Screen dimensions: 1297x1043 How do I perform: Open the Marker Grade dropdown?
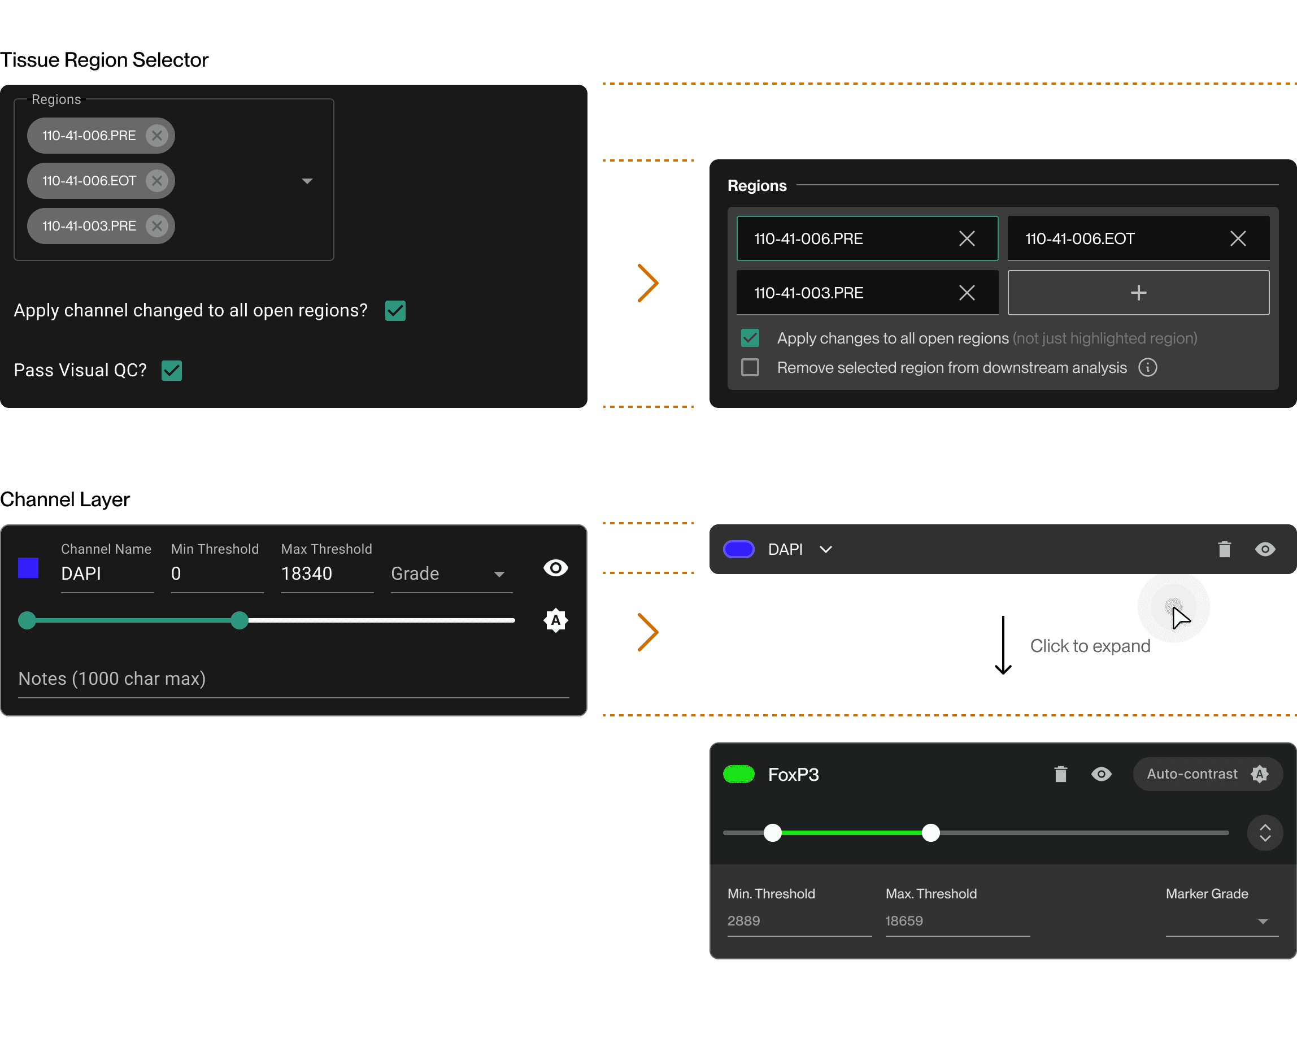point(1221,922)
